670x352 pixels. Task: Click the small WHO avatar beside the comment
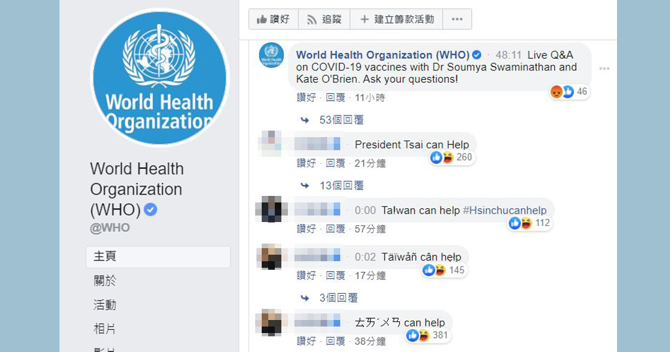[x=272, y=55]
